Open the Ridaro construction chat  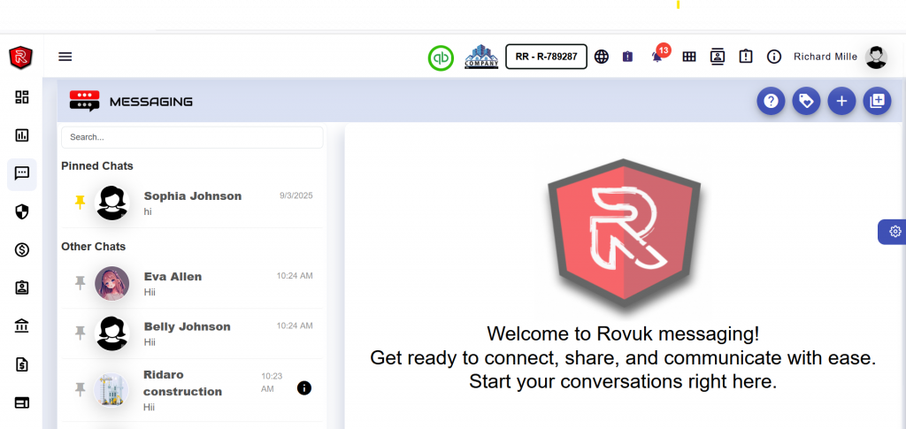pyautogui.click(x=183, y=383)
